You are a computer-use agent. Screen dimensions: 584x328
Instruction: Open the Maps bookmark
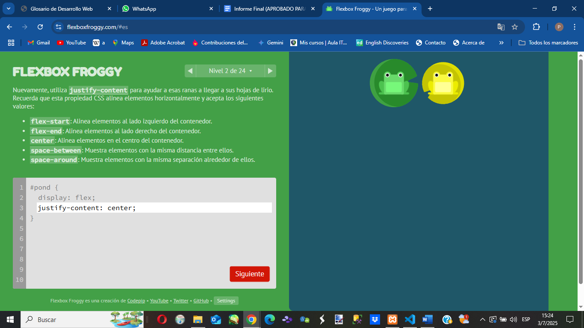[x=123, y=43]
